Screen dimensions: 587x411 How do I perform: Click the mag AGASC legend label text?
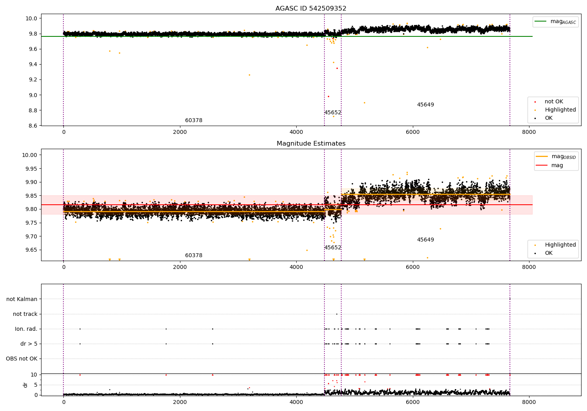[x=563, y=22]
